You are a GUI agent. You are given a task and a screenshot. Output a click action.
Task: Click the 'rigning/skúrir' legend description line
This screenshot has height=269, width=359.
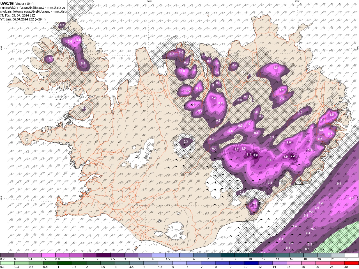pos(33,7)
